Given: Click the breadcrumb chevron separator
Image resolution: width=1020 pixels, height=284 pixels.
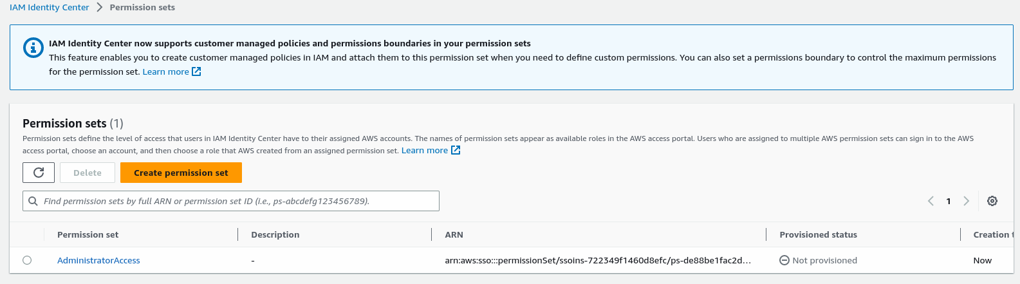Looking at the screenshot, I should point(100,8).
